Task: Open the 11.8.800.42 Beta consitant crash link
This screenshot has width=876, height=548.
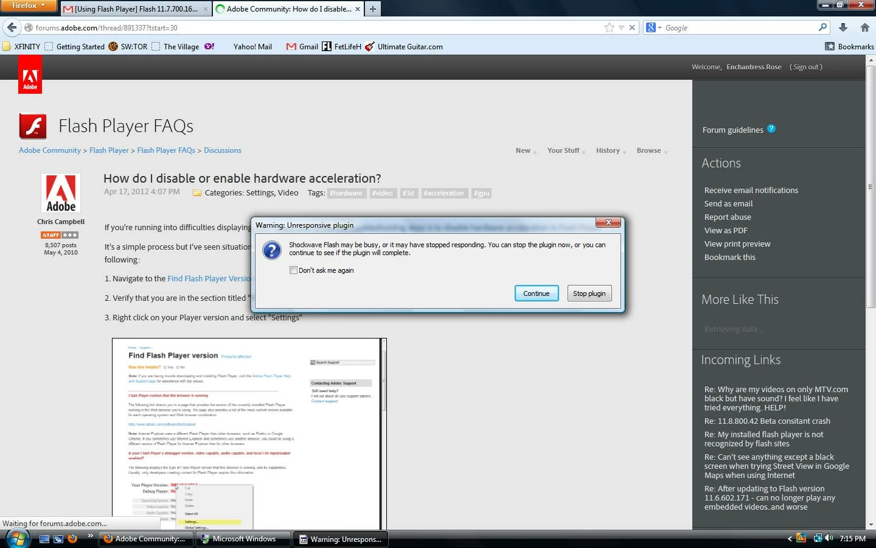Action: (767, 421)
